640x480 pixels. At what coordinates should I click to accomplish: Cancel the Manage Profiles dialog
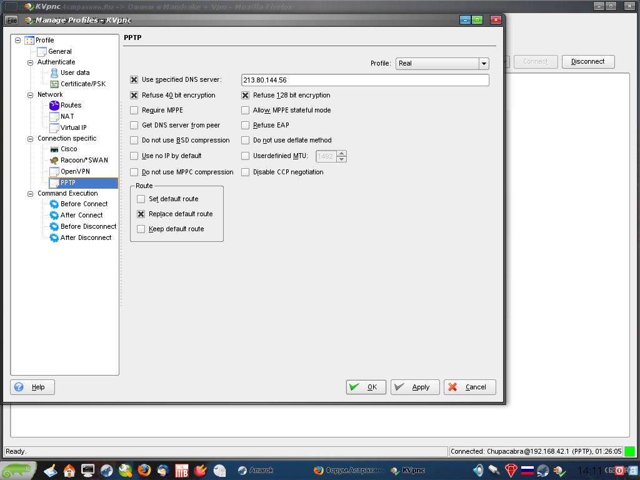coord(470,387)
